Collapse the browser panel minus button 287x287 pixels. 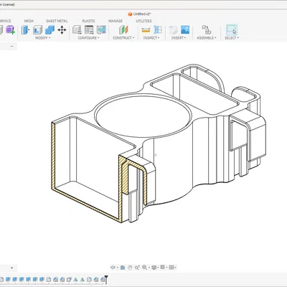click(x=11, y=47)
